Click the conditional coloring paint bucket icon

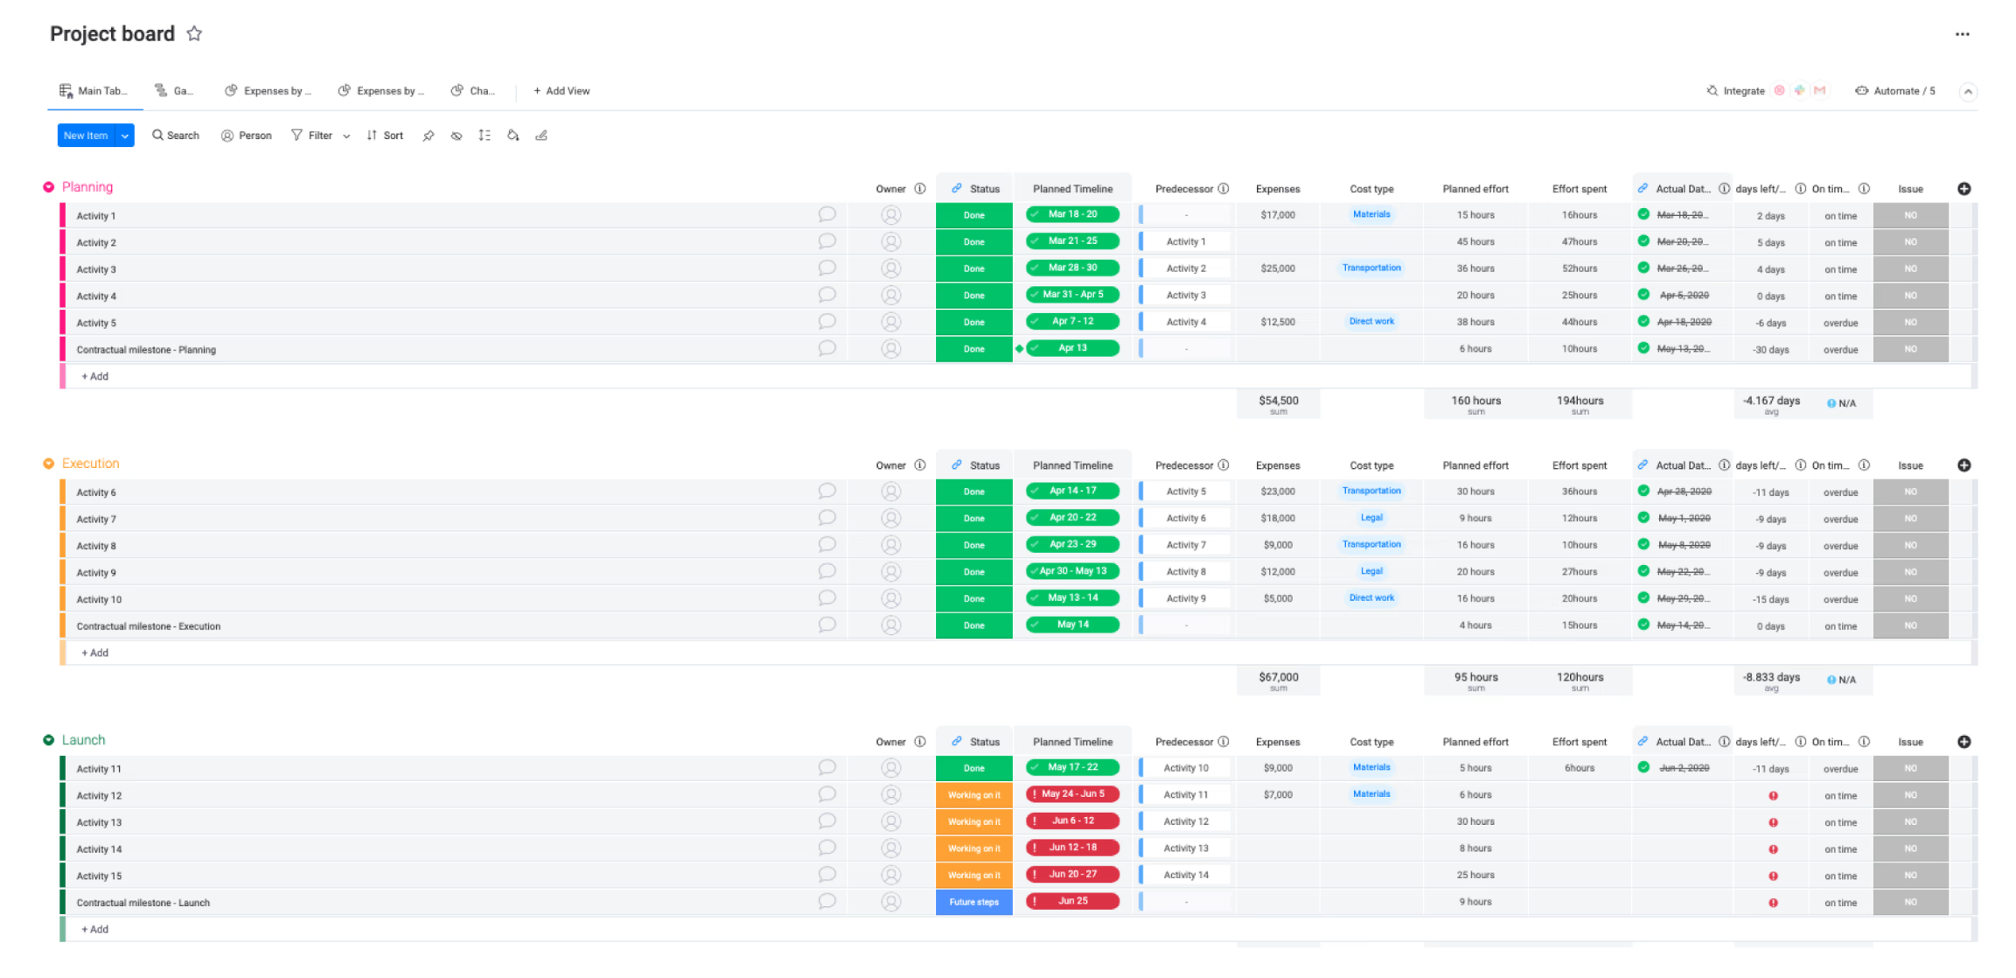tap(513, 136)
